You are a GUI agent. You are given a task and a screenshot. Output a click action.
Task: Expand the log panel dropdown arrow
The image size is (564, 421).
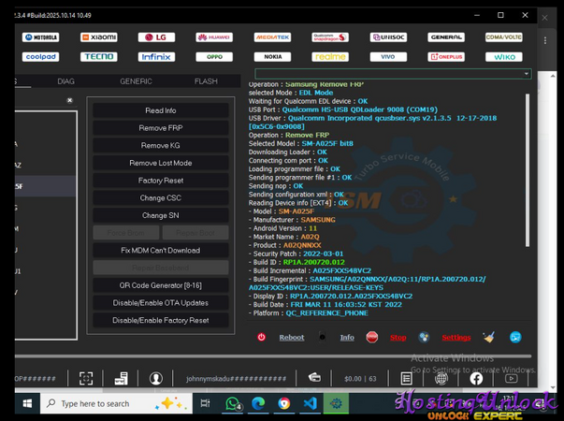527,74
